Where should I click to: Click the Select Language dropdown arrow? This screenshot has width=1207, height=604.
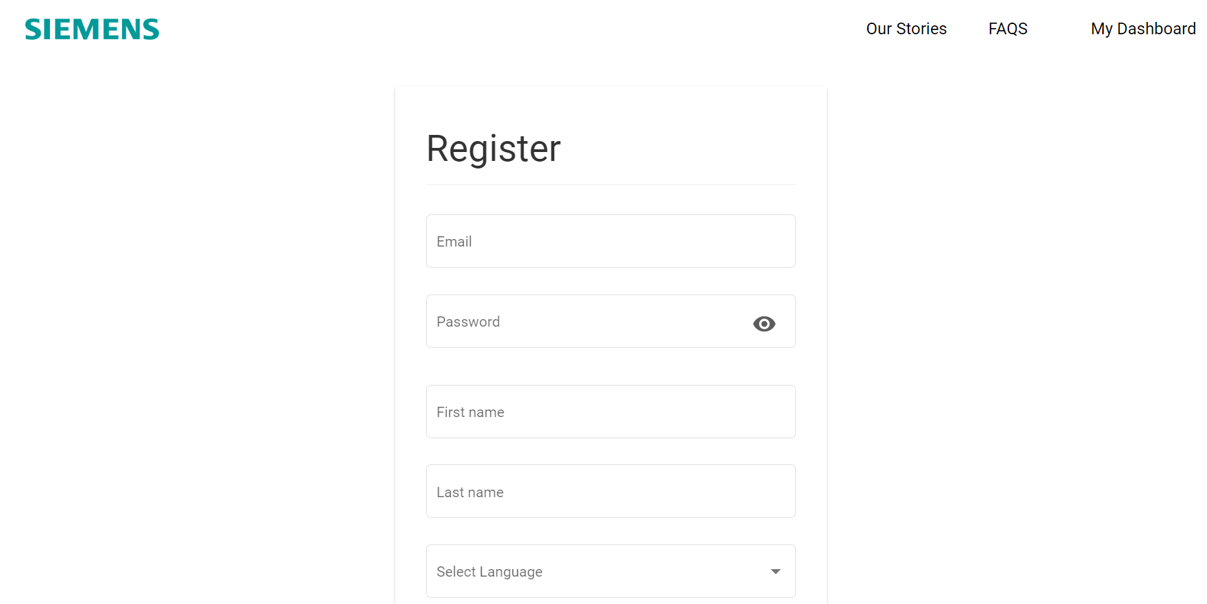click(x=775, y=571)
